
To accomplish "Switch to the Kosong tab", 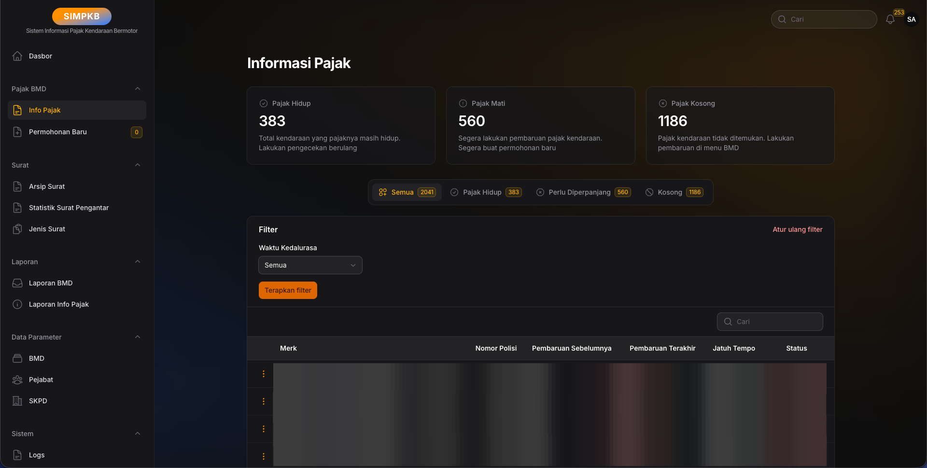I will [674, 192].
